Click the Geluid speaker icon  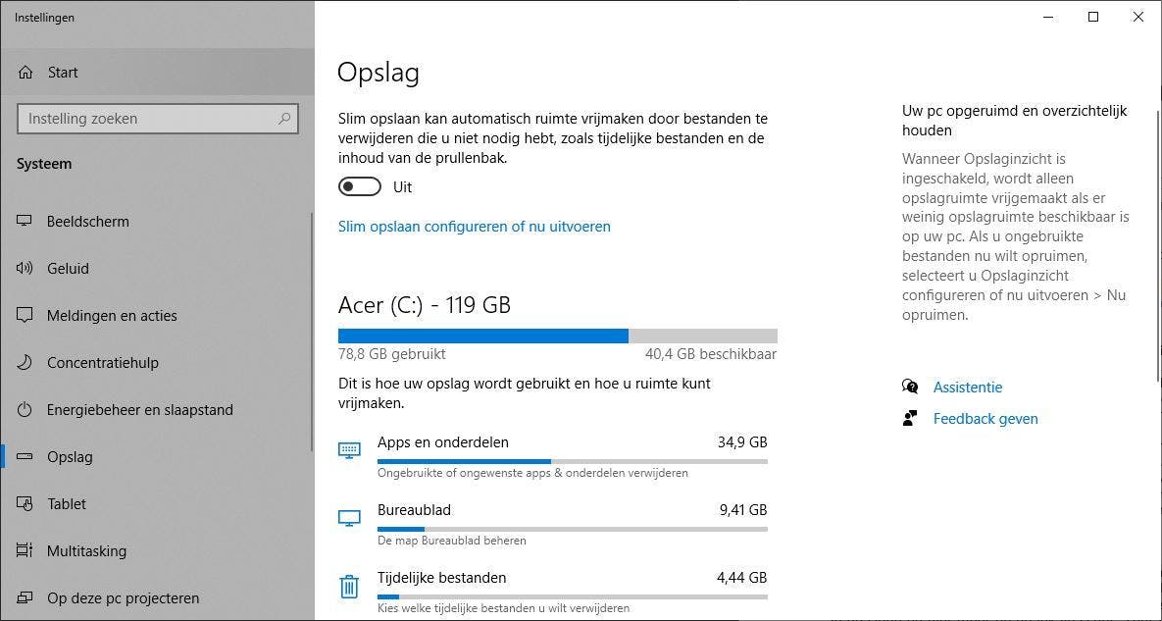coord(25,269)
